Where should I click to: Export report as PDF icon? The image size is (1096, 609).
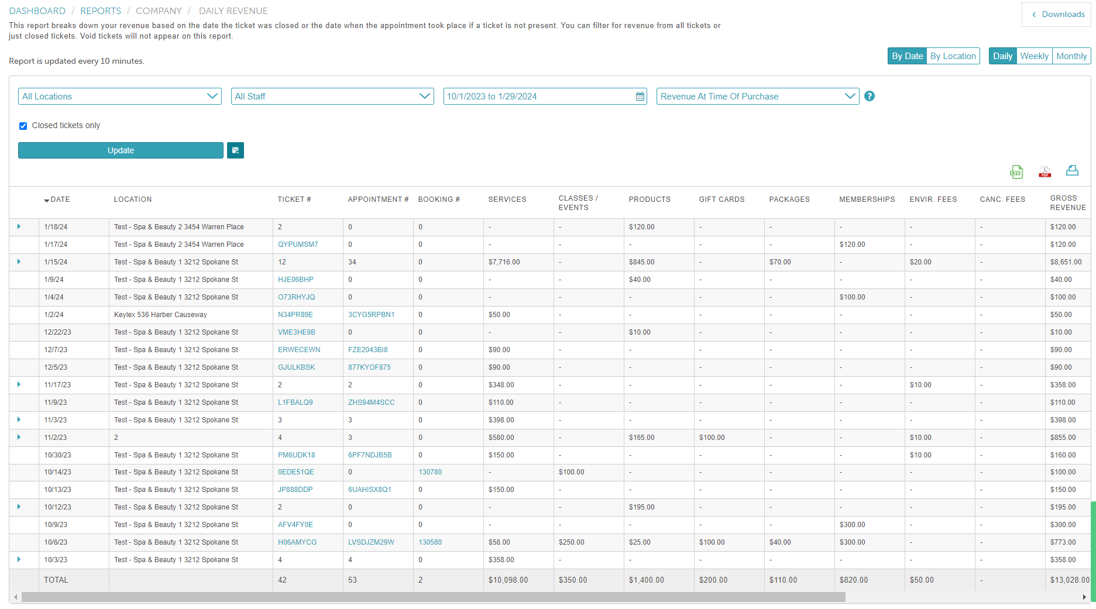[1045, 171]
